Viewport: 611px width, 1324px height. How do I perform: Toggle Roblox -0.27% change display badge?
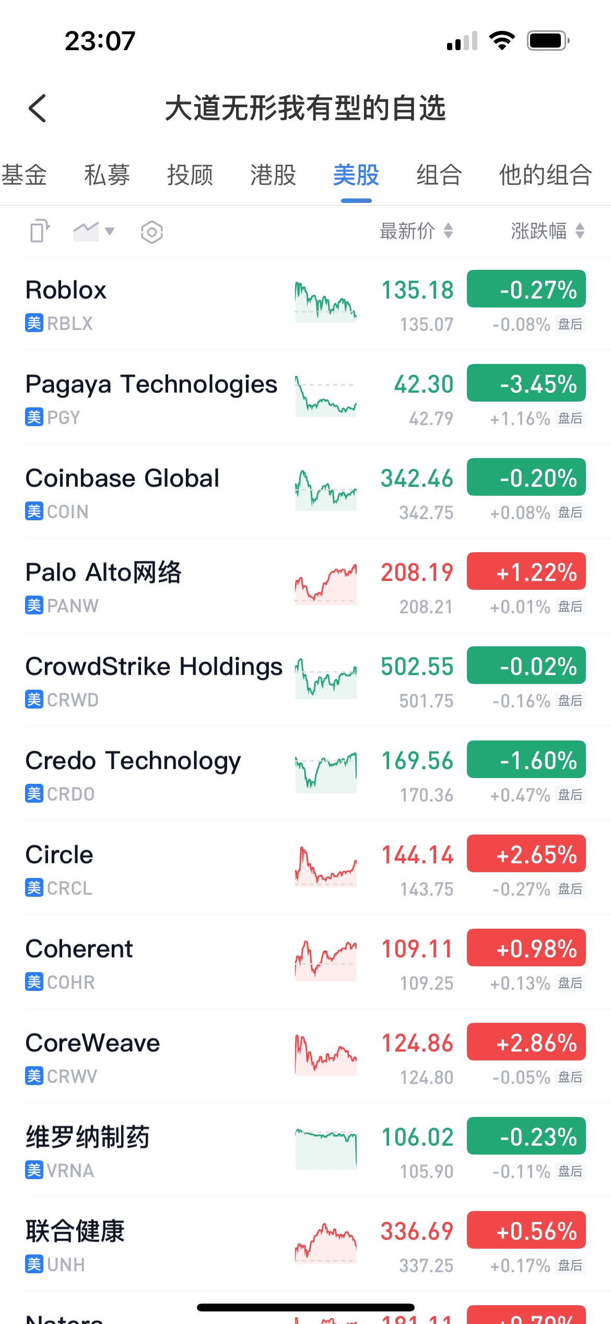point(526,289)
